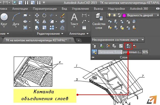Screen dimensions: 160x105
Task: Toggle layer on/off light bulb in layer dropdown
Action: tap(109, 15)
